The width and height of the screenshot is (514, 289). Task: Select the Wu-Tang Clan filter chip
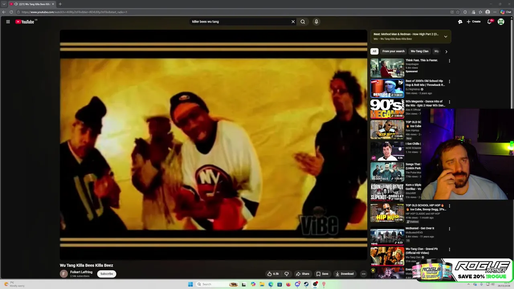point(419,51)
